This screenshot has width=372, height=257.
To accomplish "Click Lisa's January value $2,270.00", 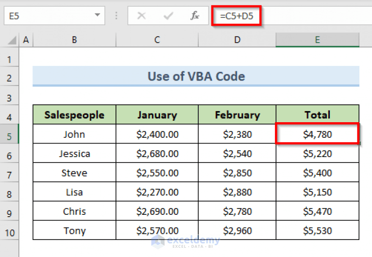I will pos(157,192).
